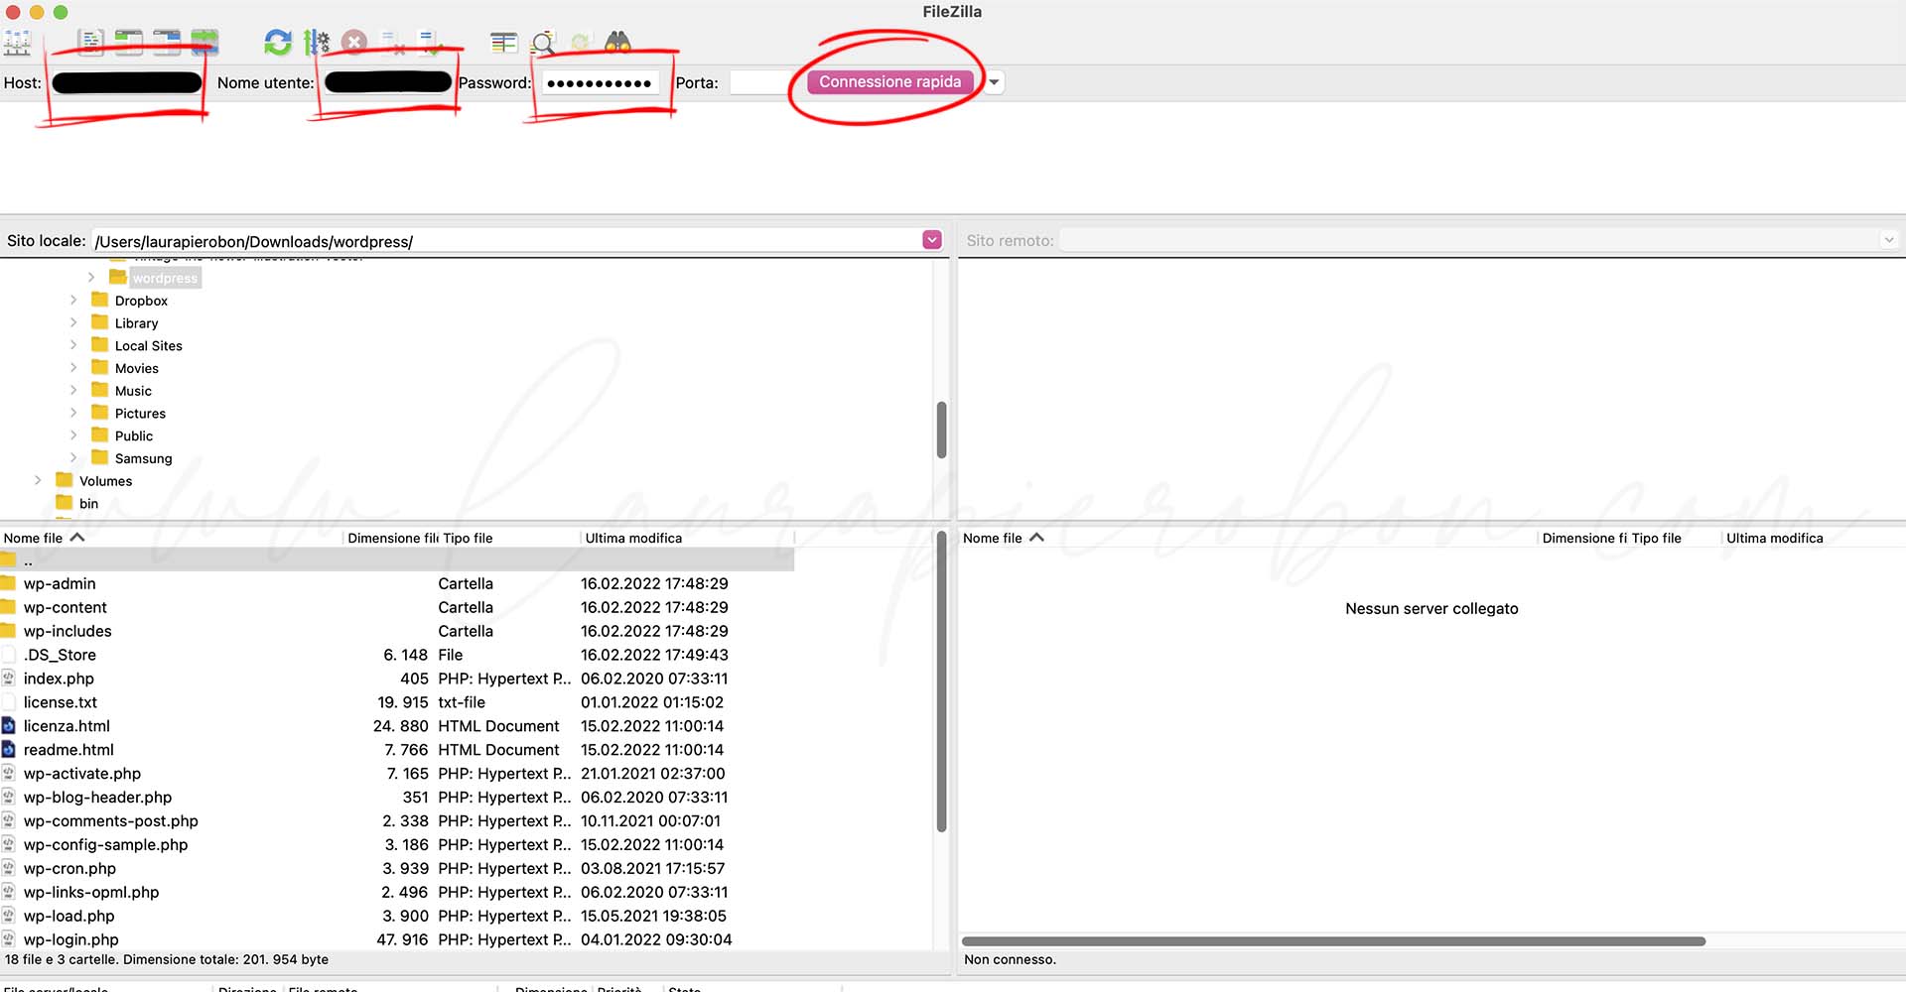Toggle processing of the transfer queue
This screenshot has height=992, width=1906.
pyautogui.click(x=316, y=43)
